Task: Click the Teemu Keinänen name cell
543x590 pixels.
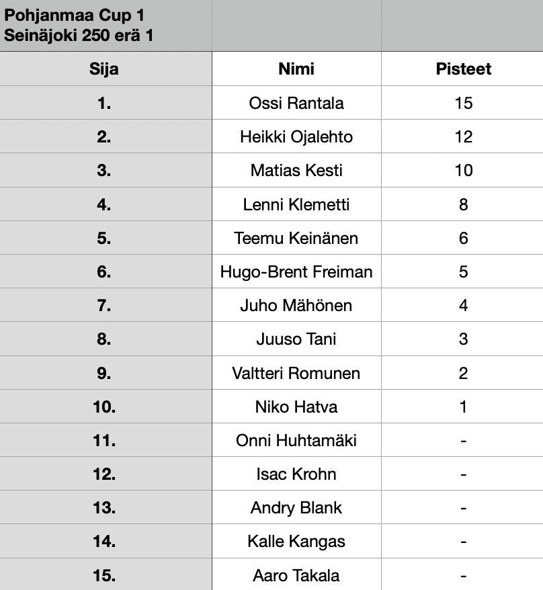Action: click(296, 237)
